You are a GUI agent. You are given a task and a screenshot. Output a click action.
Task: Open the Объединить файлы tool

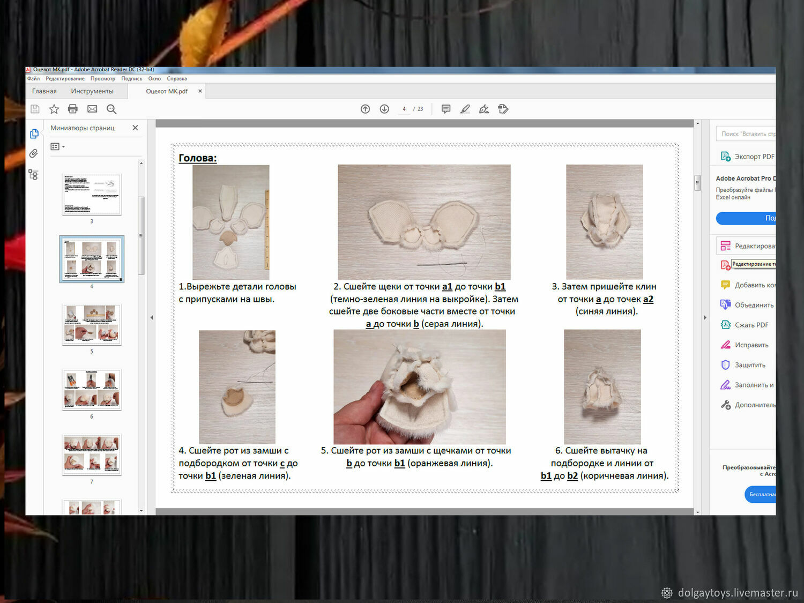click(x=748, y=305)
